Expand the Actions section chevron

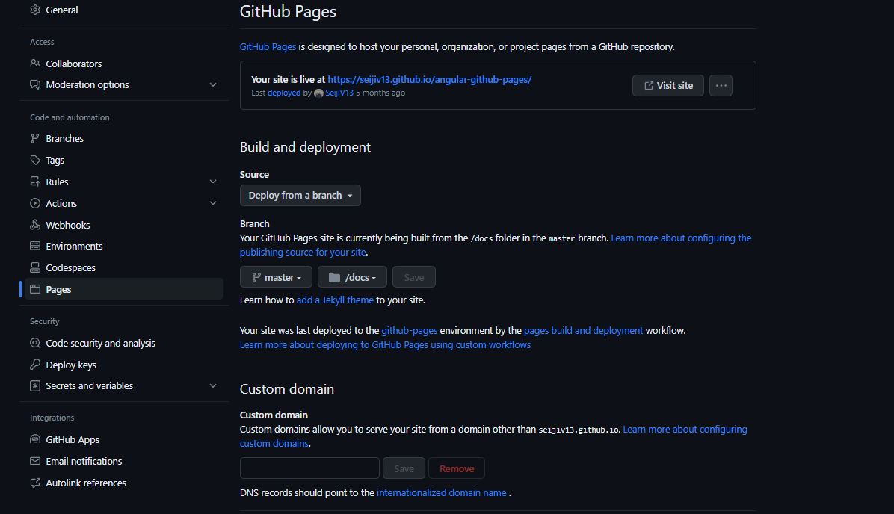point(213,203)
